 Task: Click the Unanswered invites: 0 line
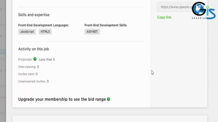33,81
